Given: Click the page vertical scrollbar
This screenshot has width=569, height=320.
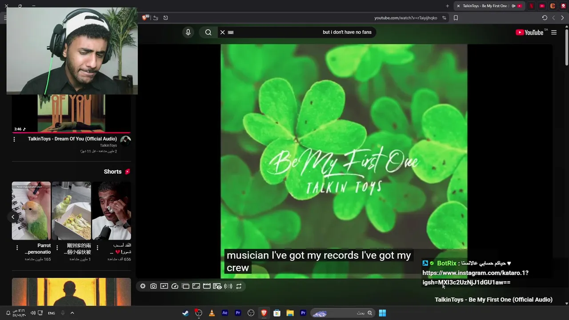Looking at the screenshot, I should 566,47.
